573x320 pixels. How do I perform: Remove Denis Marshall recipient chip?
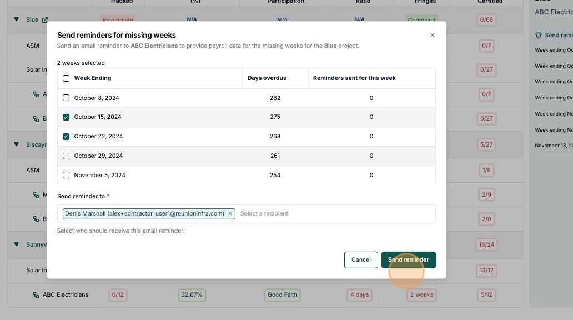(x=230, y=213)
